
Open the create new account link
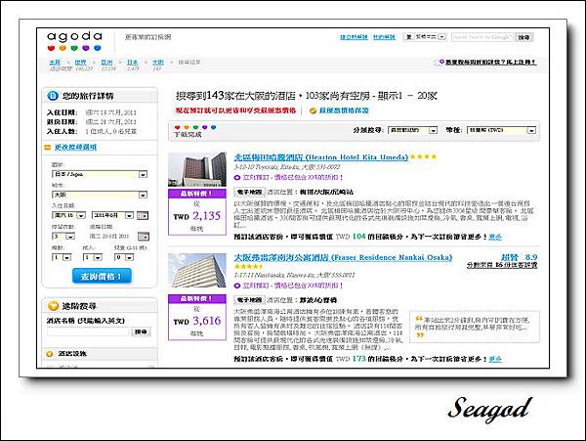coord(354,37)
